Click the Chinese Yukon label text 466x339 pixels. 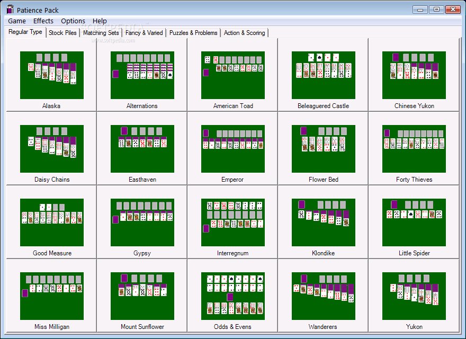pos(414,105)
